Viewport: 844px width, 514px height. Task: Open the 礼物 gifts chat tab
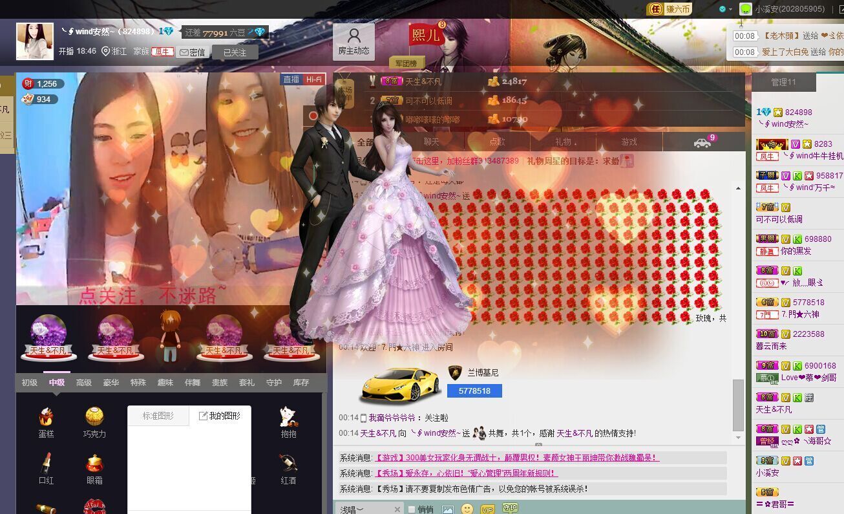pos(563,142)
